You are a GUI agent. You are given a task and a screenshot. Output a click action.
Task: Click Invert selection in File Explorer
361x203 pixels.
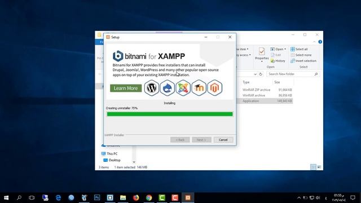tap(303, 61)
